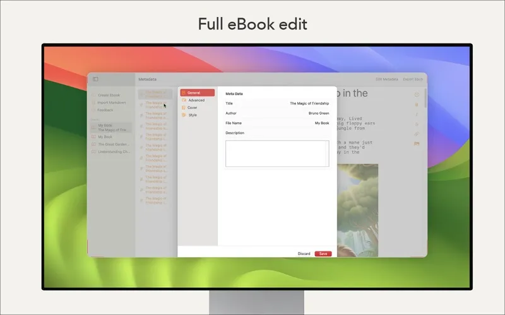Click the Bold formatting icon in the editor
Viewport: 505px width, 315px height.
point(417,105)
